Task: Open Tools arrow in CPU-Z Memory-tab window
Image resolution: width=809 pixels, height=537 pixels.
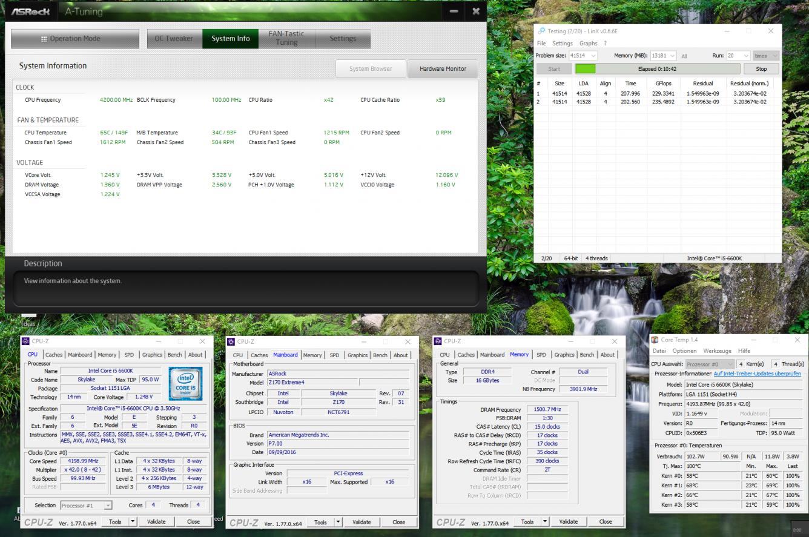Action: 545,521
